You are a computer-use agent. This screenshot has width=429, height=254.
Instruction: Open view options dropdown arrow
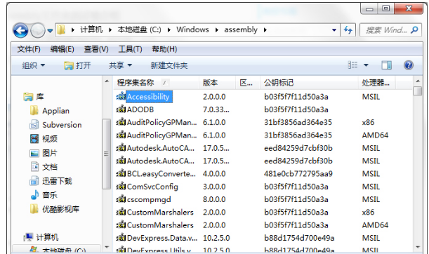[366, 65]
